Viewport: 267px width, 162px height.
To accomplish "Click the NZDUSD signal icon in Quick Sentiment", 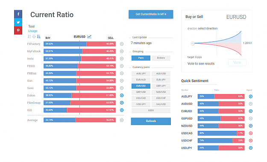I will click(x=250, y=126).
